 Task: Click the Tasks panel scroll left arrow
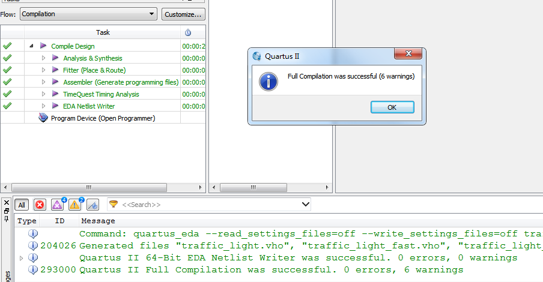coord(5,187)
